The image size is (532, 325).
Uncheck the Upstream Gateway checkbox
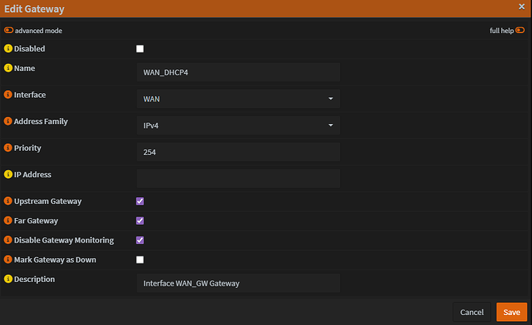[x=140, y=201]
